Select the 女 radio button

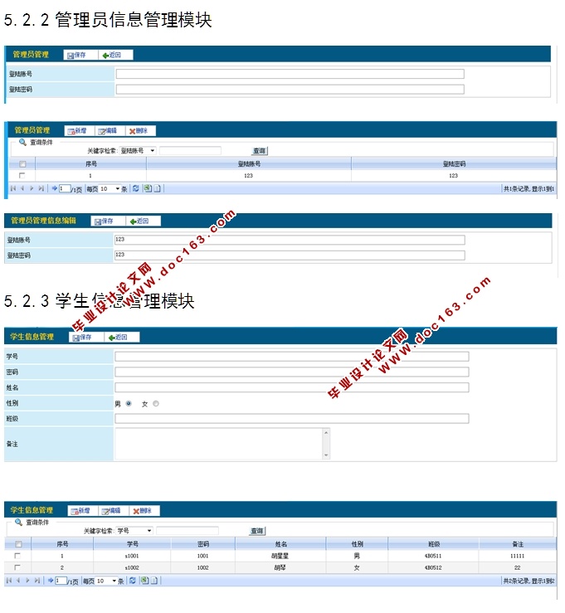click(x=156, y=404)
